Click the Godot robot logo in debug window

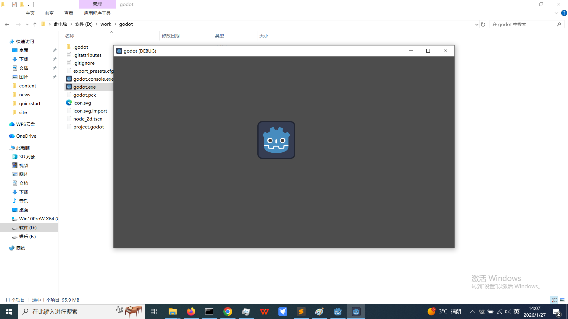tap(276, 140)
